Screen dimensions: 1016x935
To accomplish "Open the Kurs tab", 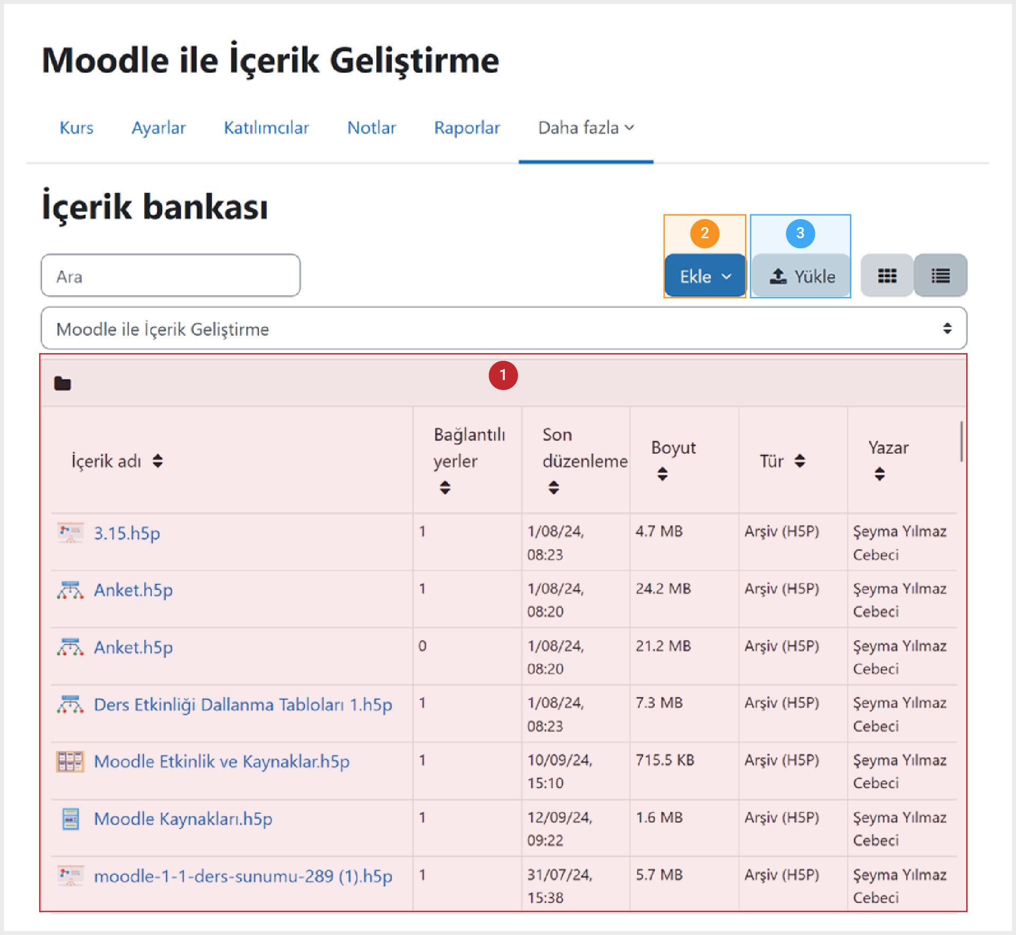I will pyautogui.click(x=76, y=128).
